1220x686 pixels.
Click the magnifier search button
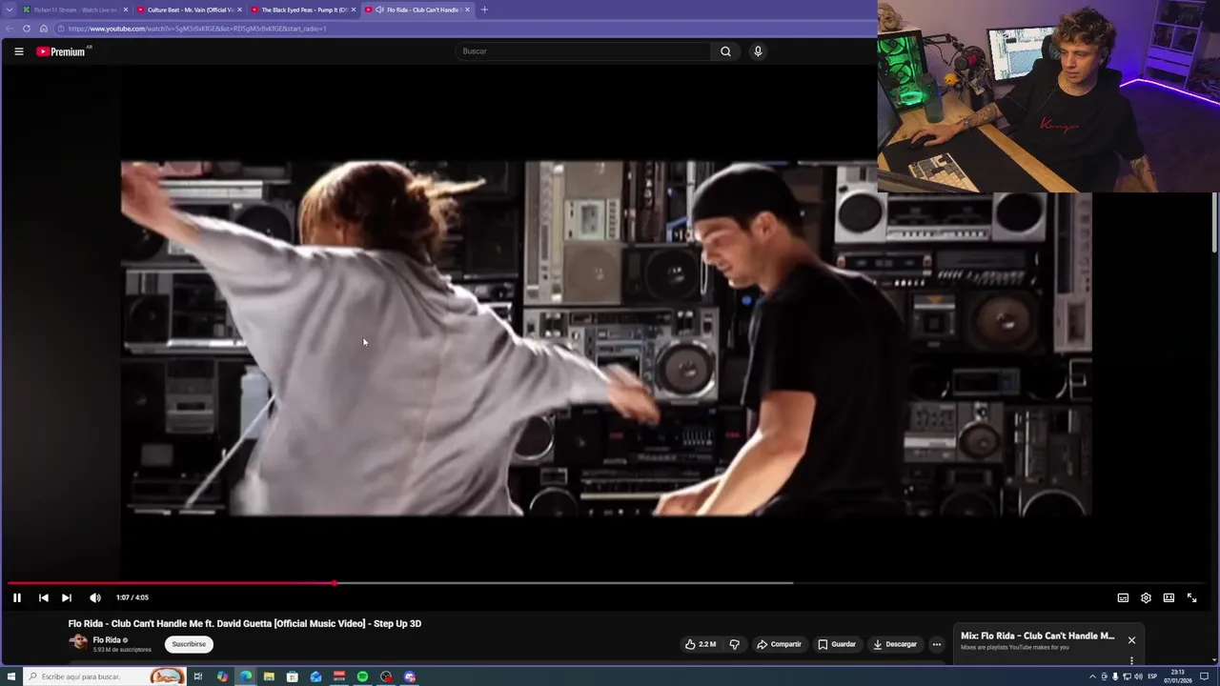pyautogui.click(x=725, y=51)
